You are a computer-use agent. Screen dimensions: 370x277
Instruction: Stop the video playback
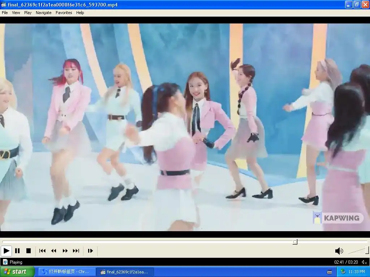[29, 251]
